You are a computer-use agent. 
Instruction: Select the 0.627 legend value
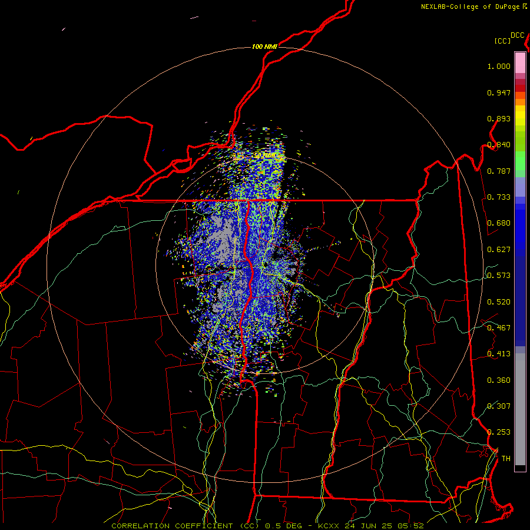click(x=499, y=250)
